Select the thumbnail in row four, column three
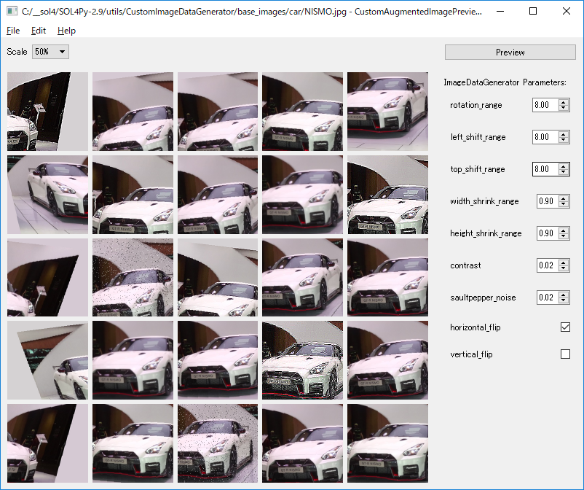Screen dimensions: 584x490 point(218,361)
